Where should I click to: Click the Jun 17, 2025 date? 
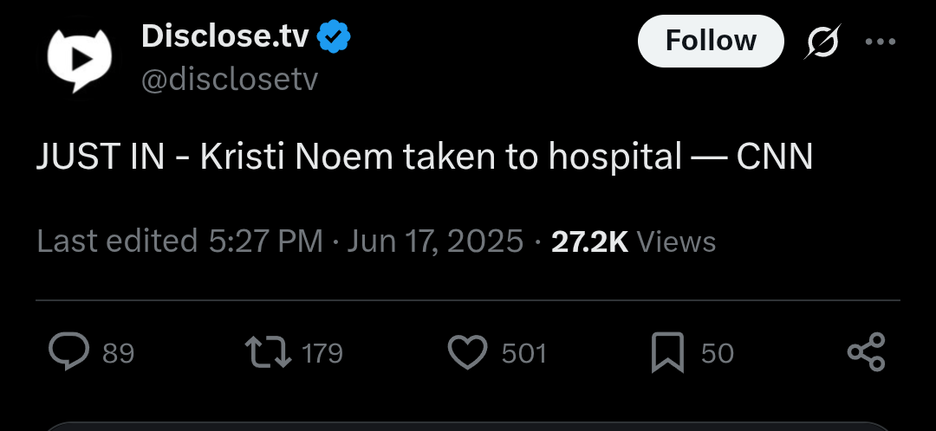435,241
